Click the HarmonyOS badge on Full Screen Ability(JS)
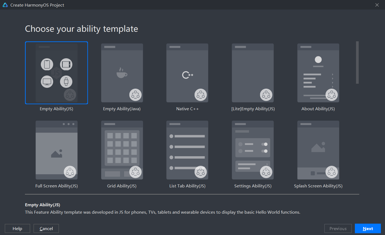 70,172
